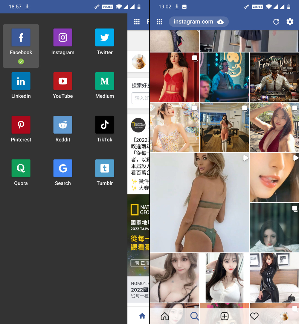Tap the VoLTE indicator in right status bar
Viewport: 299px width, 324px height.
pyautogui.click(x=257, y=7)
